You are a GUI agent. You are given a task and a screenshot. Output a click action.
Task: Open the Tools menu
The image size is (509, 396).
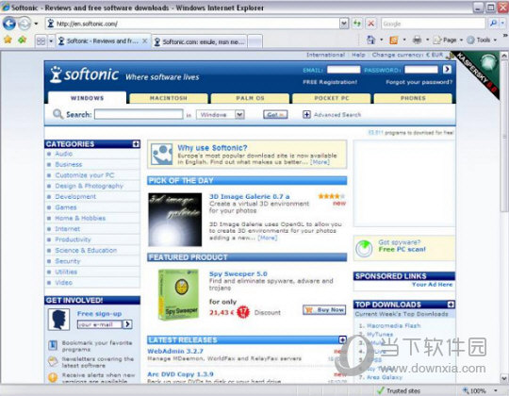click(x=482, y=40)
